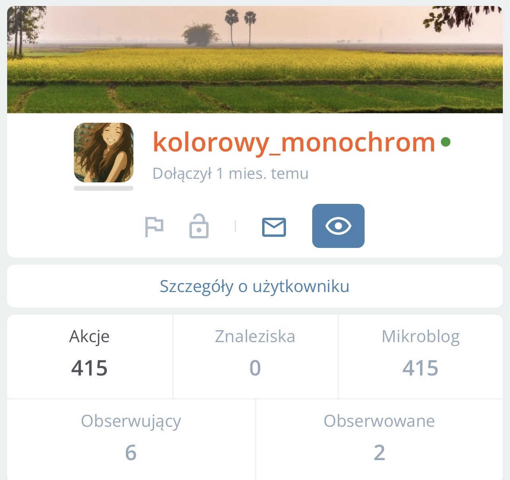Click the green online status dot
The image size is (510, 480).
tap(446, 141)
